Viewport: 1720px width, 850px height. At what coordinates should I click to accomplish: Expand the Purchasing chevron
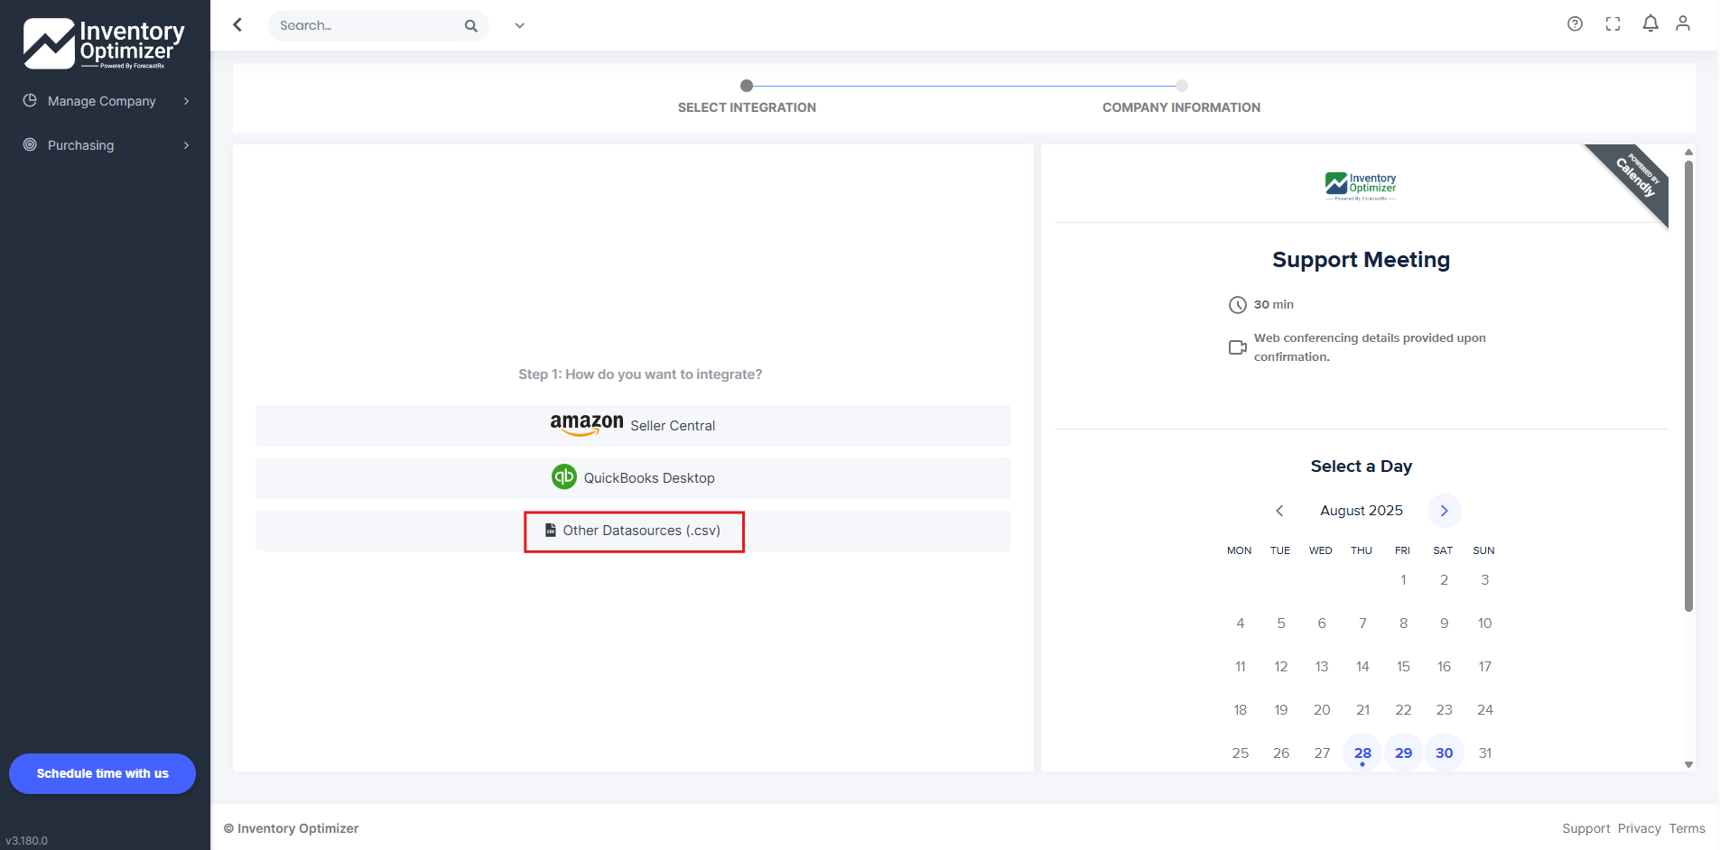(x=187, y=145)
